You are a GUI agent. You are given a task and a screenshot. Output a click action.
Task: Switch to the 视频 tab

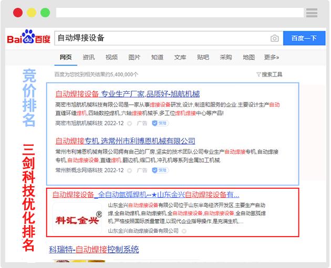tap(111, 57)
